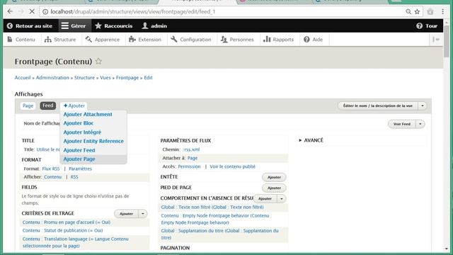Stop loading with the X button
Viewport: 453px width, 255px height.
32,11
